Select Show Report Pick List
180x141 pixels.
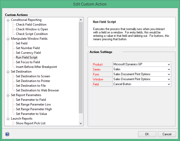click(31, 123)
